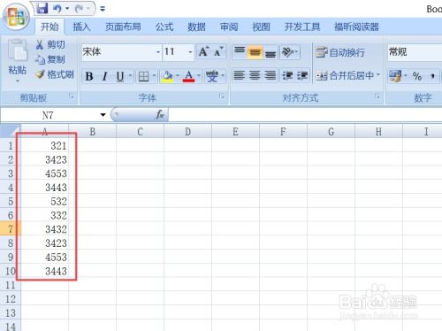442x331 pixels.
Task: Switch to the 页面布局 tab
Action: [x=123, y=27]
